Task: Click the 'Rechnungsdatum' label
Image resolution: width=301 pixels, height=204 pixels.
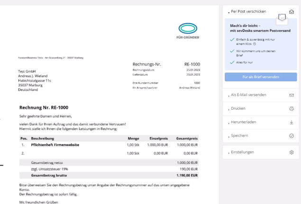Action: click(x=143, y=70)
